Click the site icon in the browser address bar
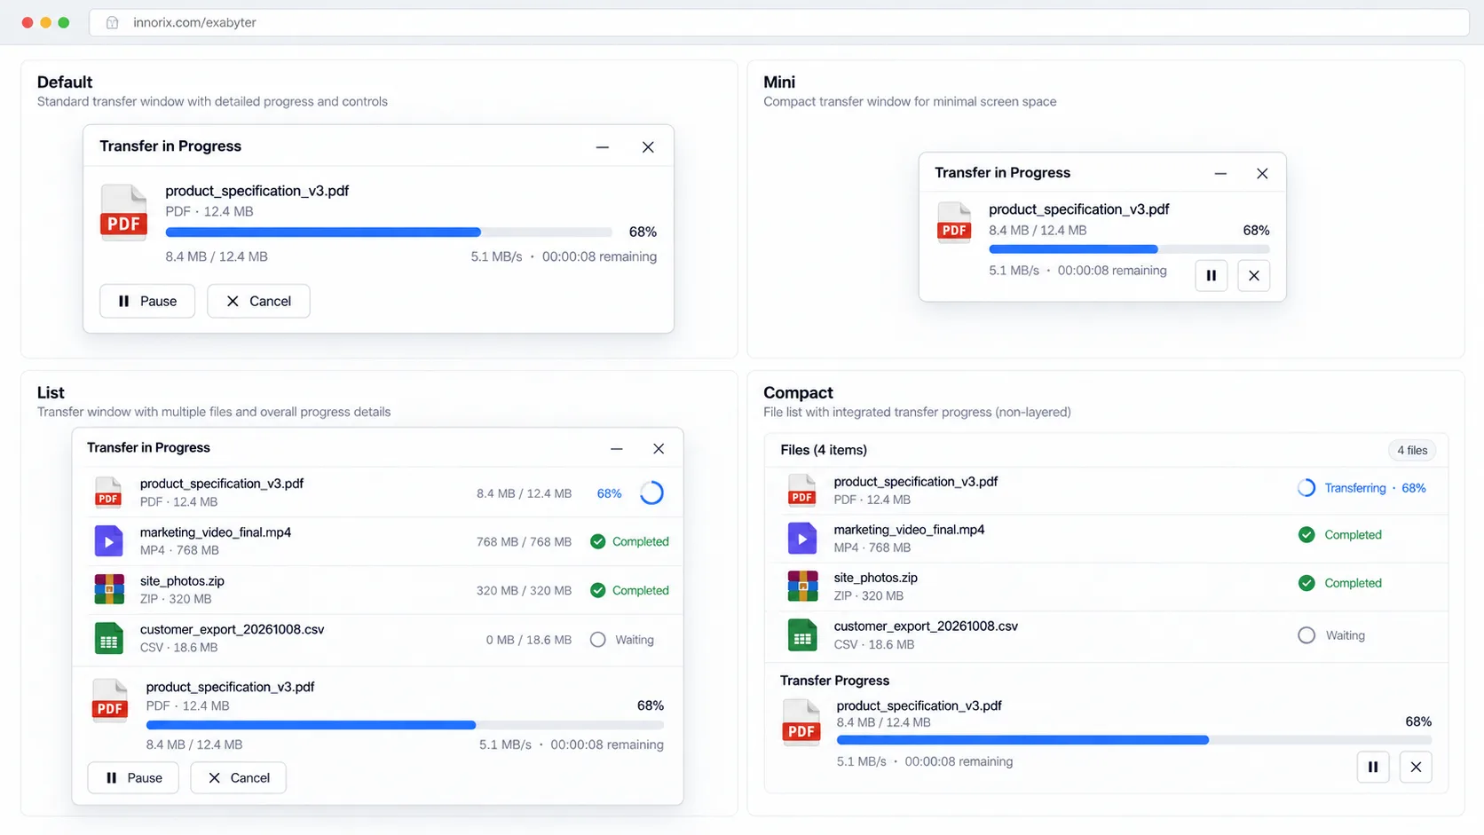 coord(113,23)
